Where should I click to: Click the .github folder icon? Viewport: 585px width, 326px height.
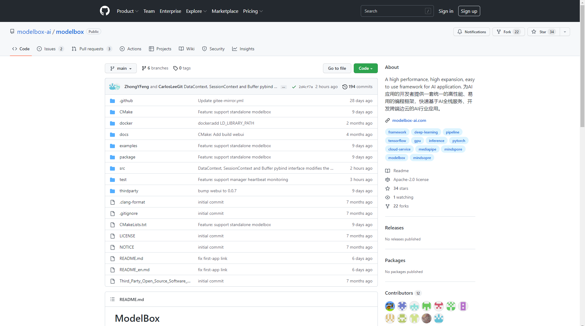click(112, 101)
